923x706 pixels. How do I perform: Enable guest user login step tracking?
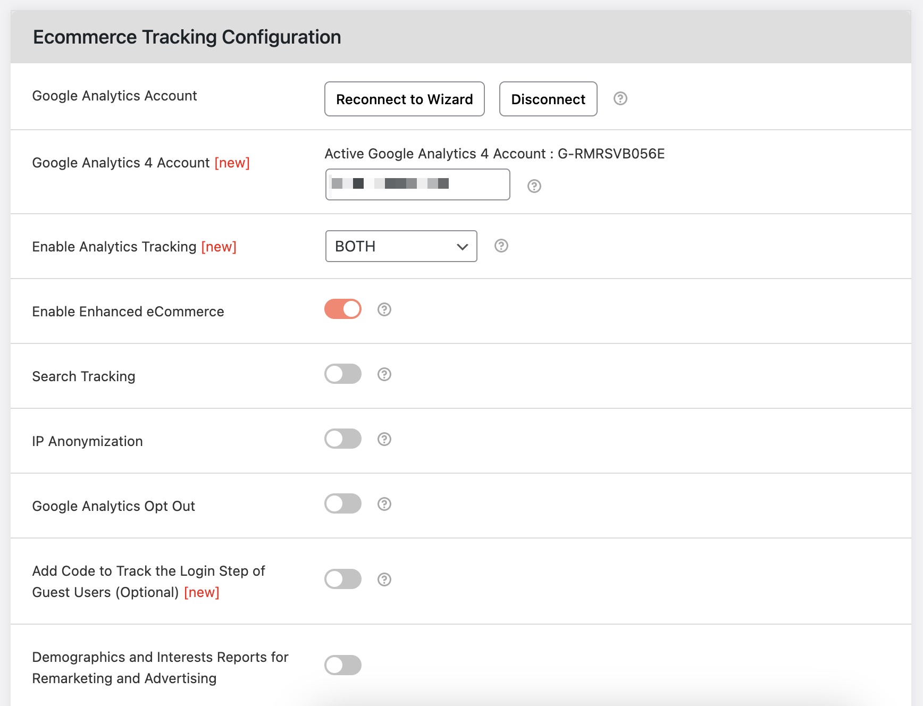click(x=342, y=579)
